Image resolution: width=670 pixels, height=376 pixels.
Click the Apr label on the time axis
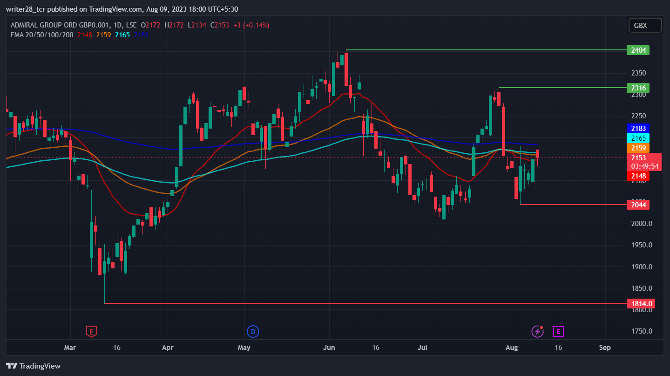[169, 348]
